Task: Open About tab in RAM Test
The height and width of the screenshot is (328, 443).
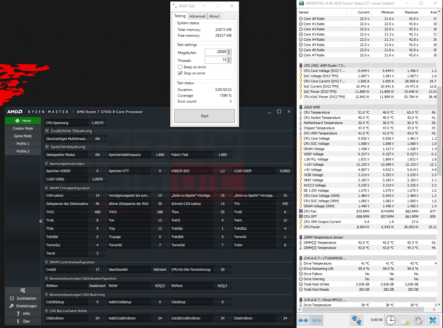Action: tap(214, 16)
